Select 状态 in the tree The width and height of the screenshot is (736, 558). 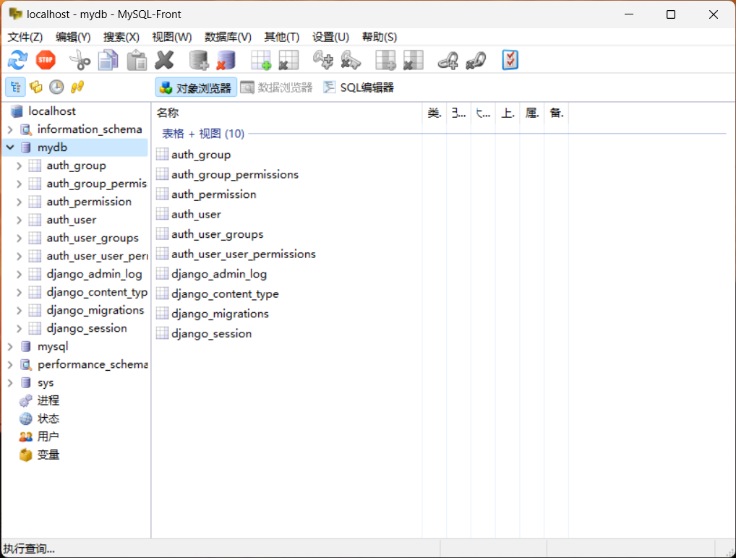coord(48,418)
